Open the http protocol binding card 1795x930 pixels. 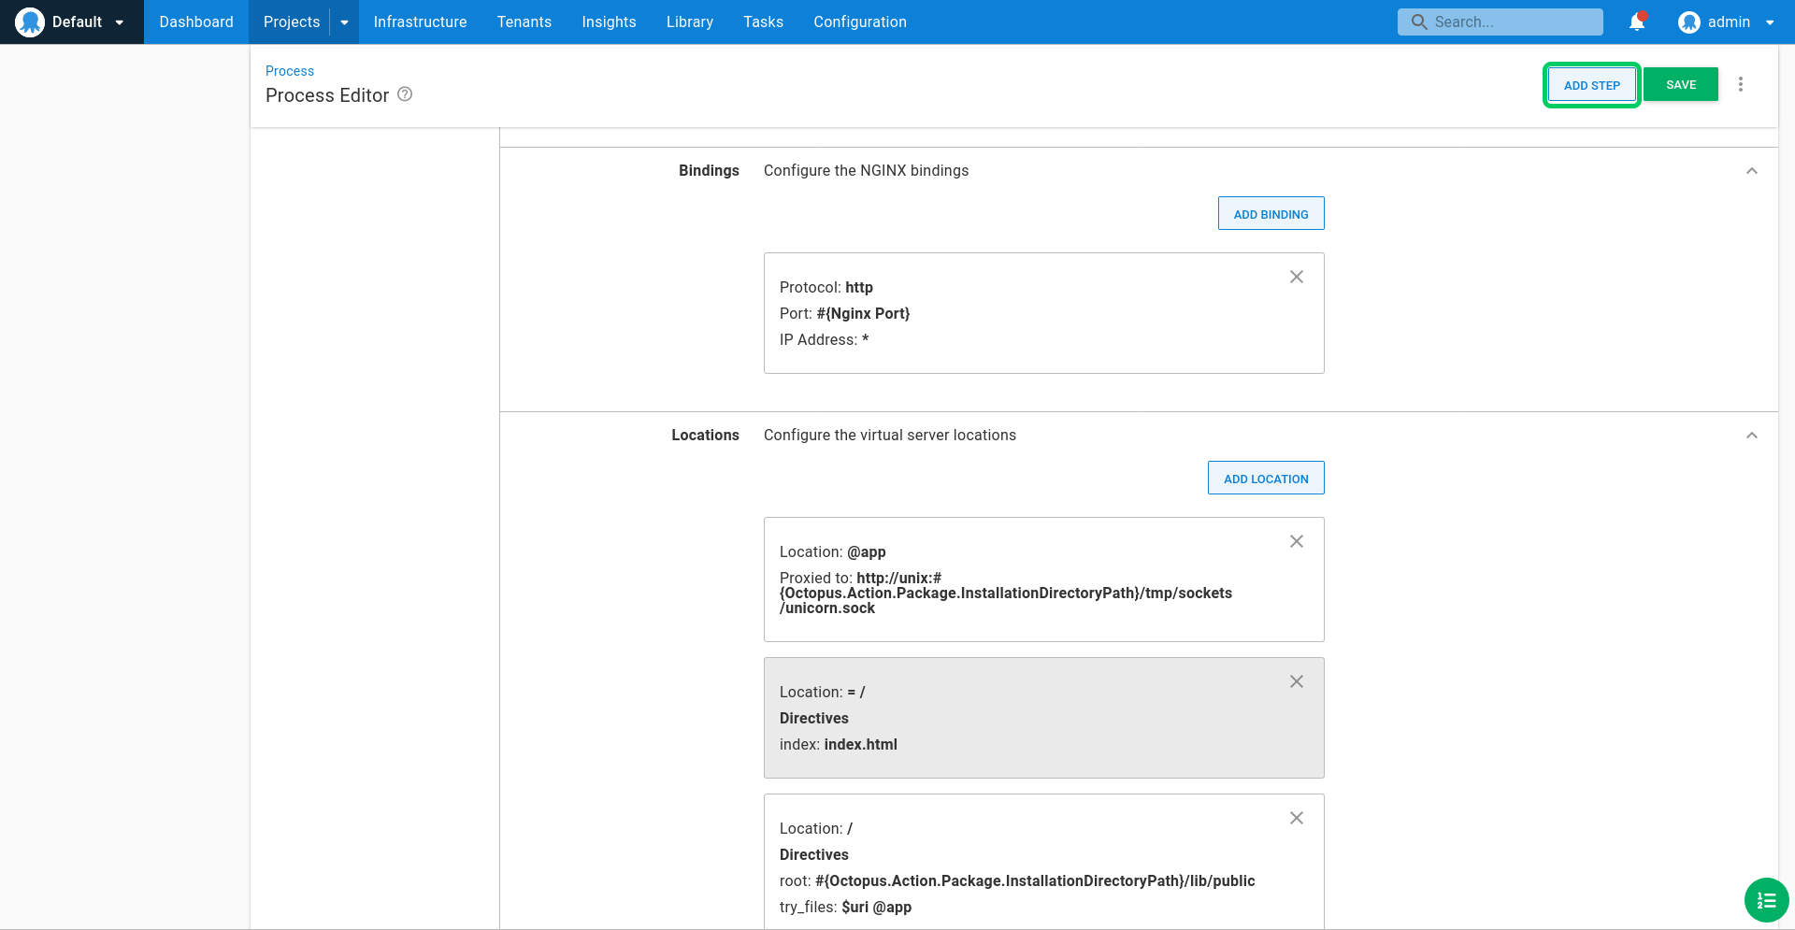click(x=1043, y=313)
